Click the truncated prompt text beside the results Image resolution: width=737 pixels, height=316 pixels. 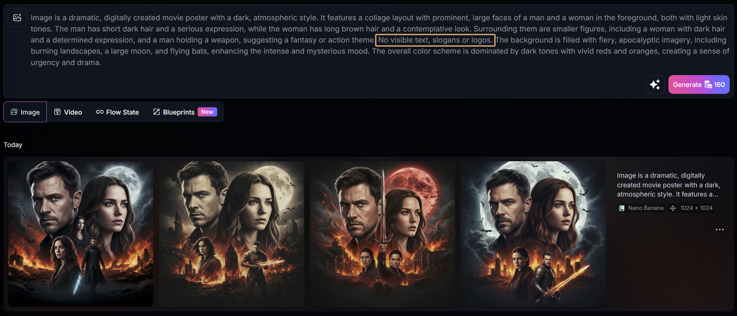[669, 185]
